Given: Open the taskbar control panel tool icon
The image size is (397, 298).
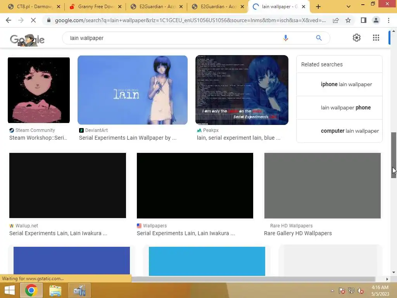Looking at the screenshot, I should tap(79, 290).
